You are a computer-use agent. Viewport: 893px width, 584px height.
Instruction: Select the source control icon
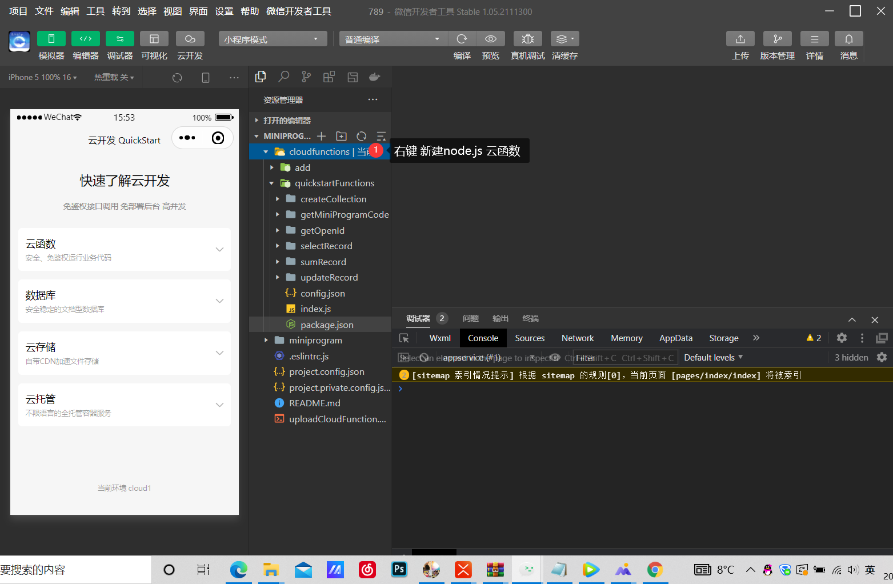pyautogui.click(x=306, y=77)
